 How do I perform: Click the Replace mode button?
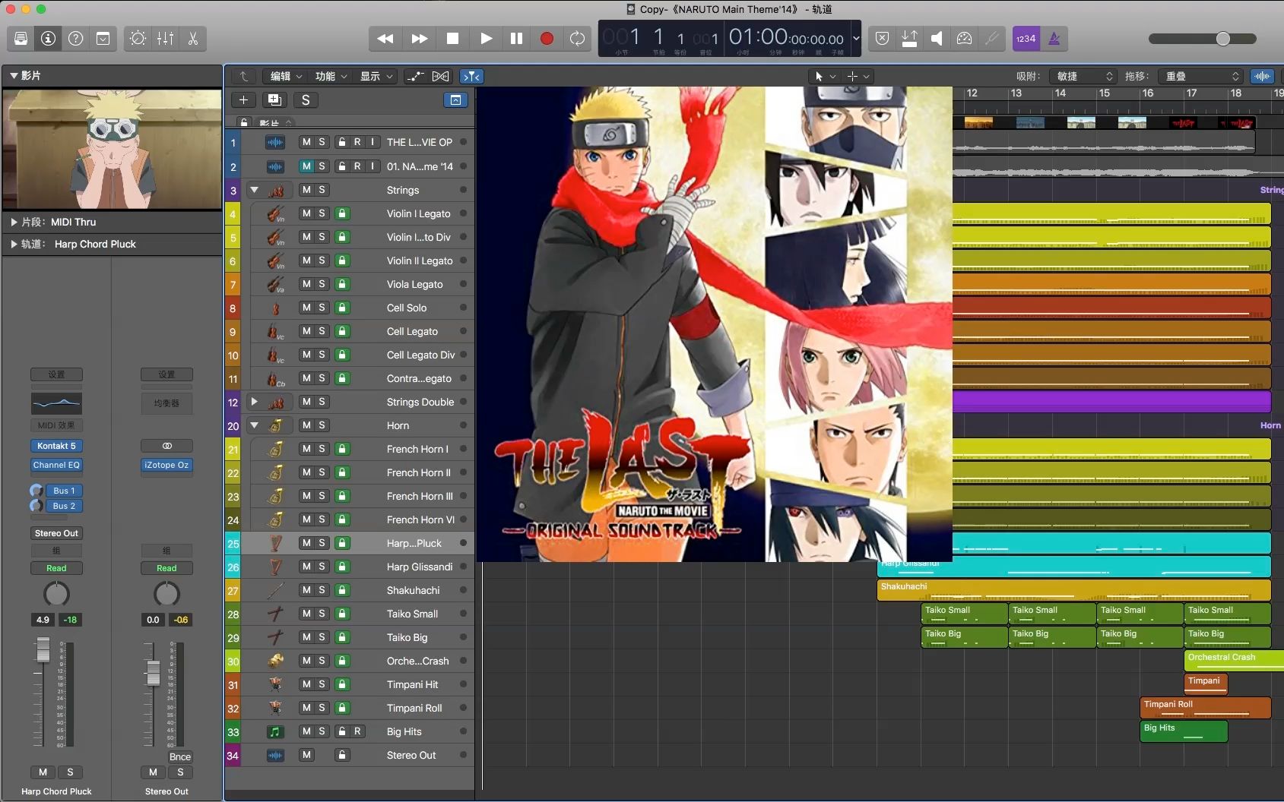point(882,39)
